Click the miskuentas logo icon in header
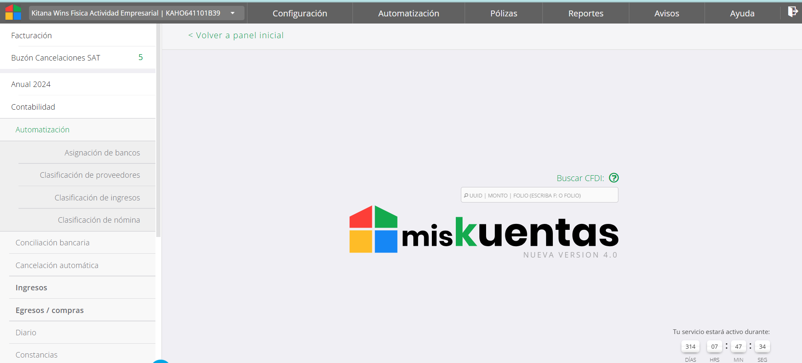 click(x=13, y=13)
